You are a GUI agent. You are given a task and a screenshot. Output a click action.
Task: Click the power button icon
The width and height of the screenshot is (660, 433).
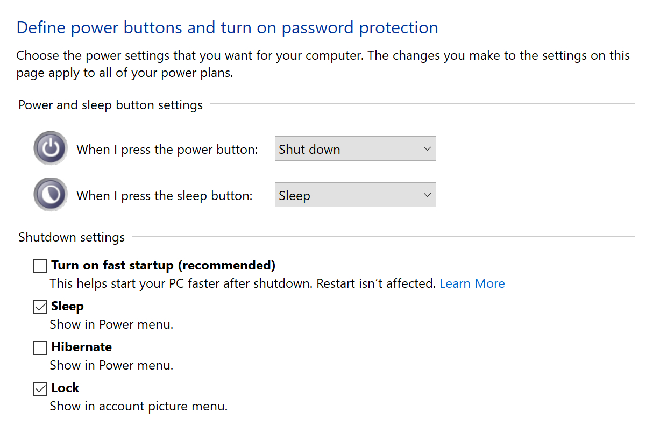click(x=51, y=148)
